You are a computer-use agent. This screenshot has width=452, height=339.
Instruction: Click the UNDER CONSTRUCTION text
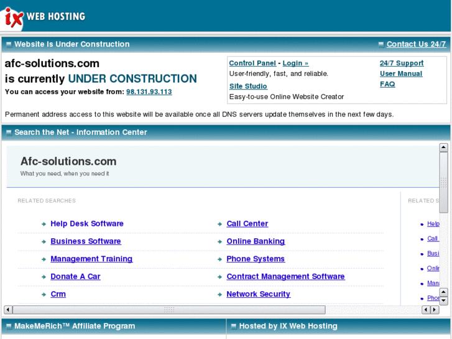tap(132, 78)
